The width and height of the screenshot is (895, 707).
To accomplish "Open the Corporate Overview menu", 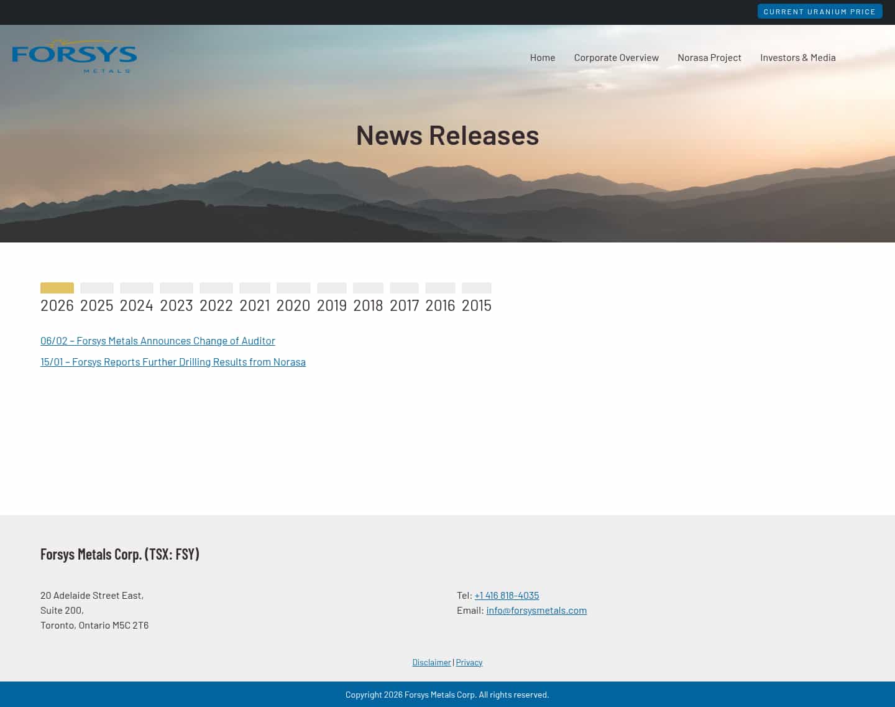I will 616,57.
